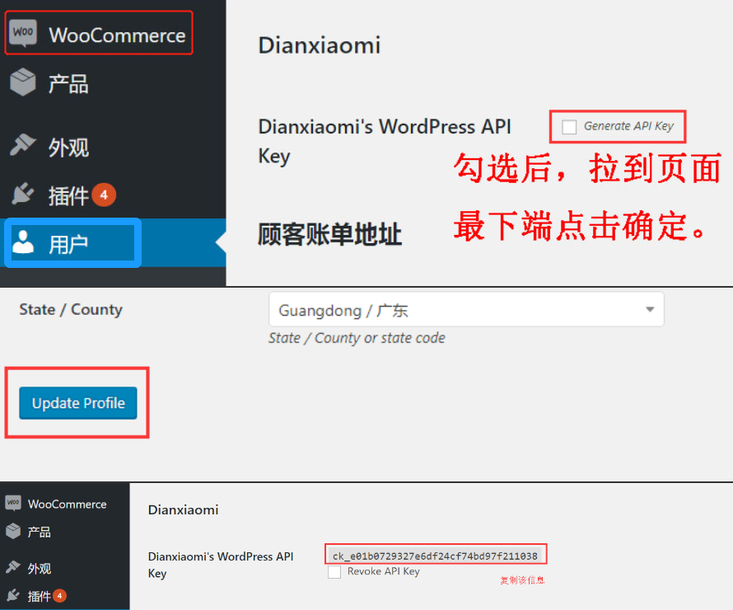The height and width of the screenshot is (610, 733).
Task: Click the State / County field label
Action: click(71, 309)
